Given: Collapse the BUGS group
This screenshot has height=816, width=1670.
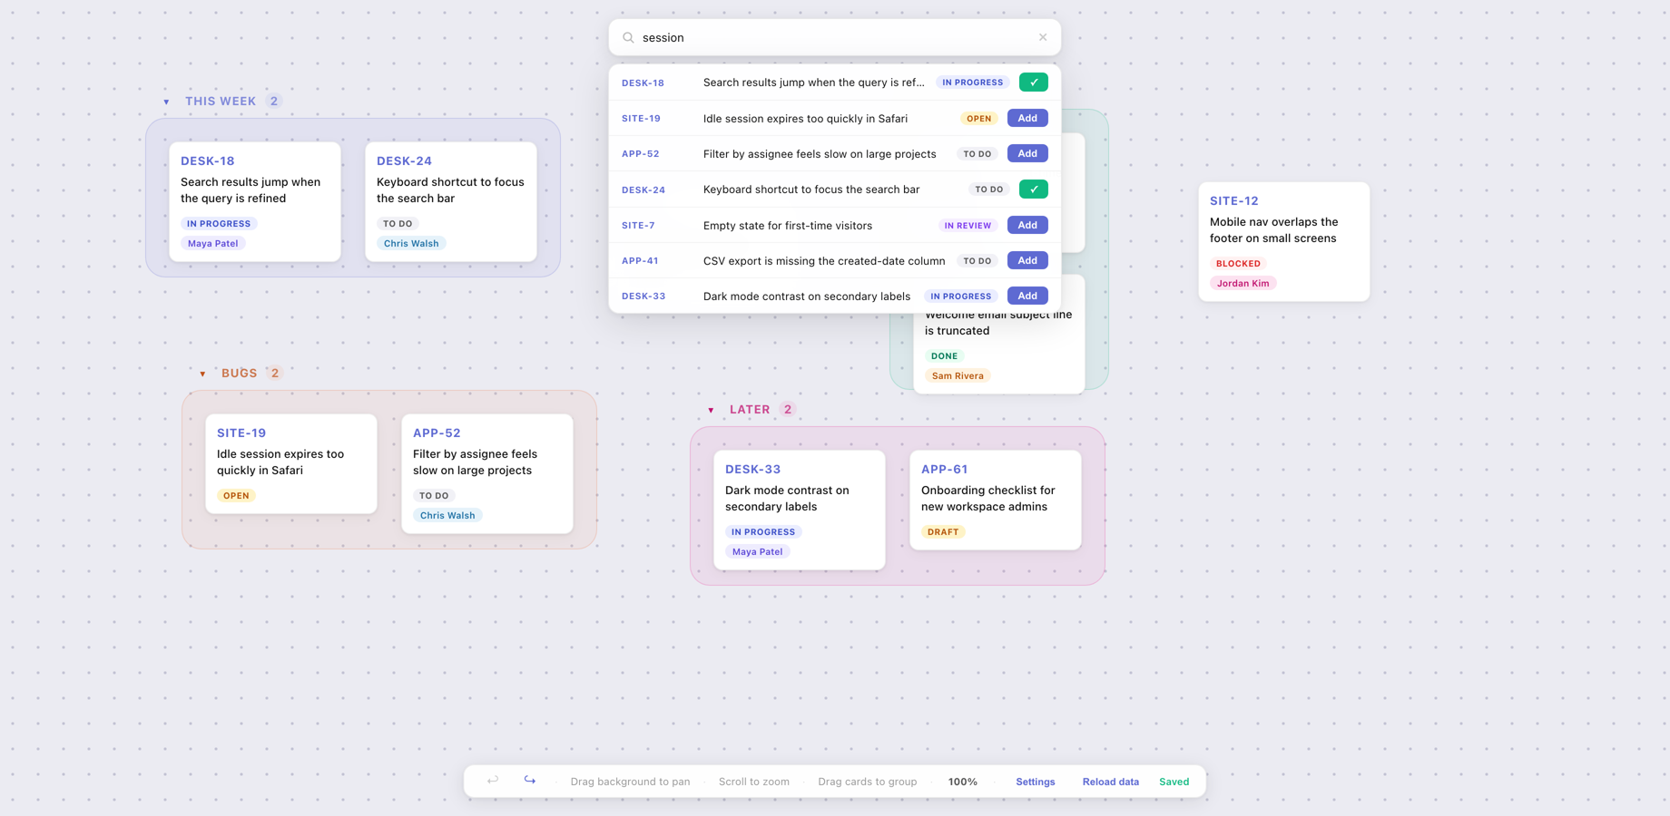Looking at the screenshot, I should pyautogui.click(x=202, y=374).
